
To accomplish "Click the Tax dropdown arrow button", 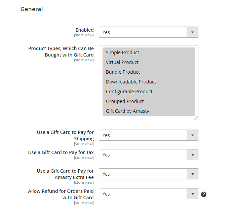I will (x=192, y=155).
